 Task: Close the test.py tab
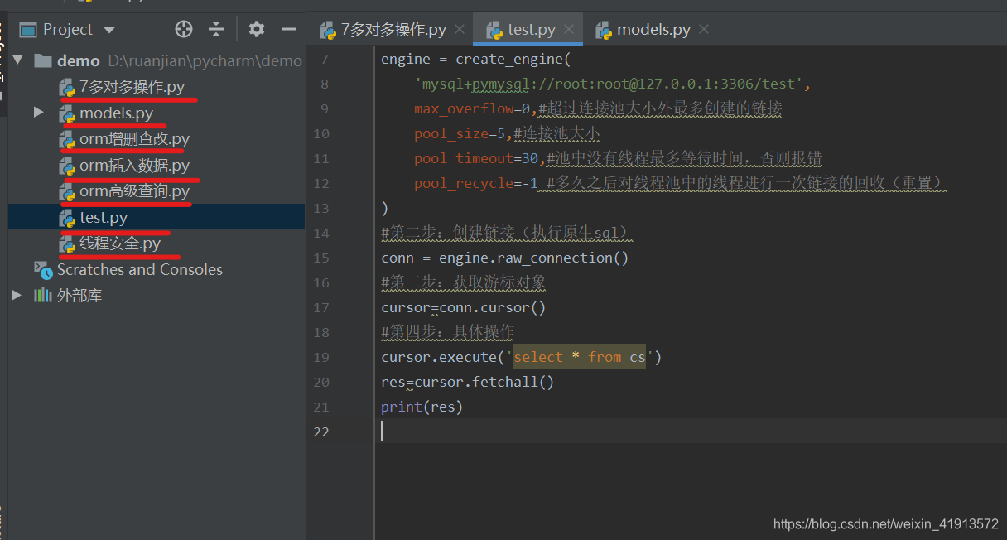569,30
